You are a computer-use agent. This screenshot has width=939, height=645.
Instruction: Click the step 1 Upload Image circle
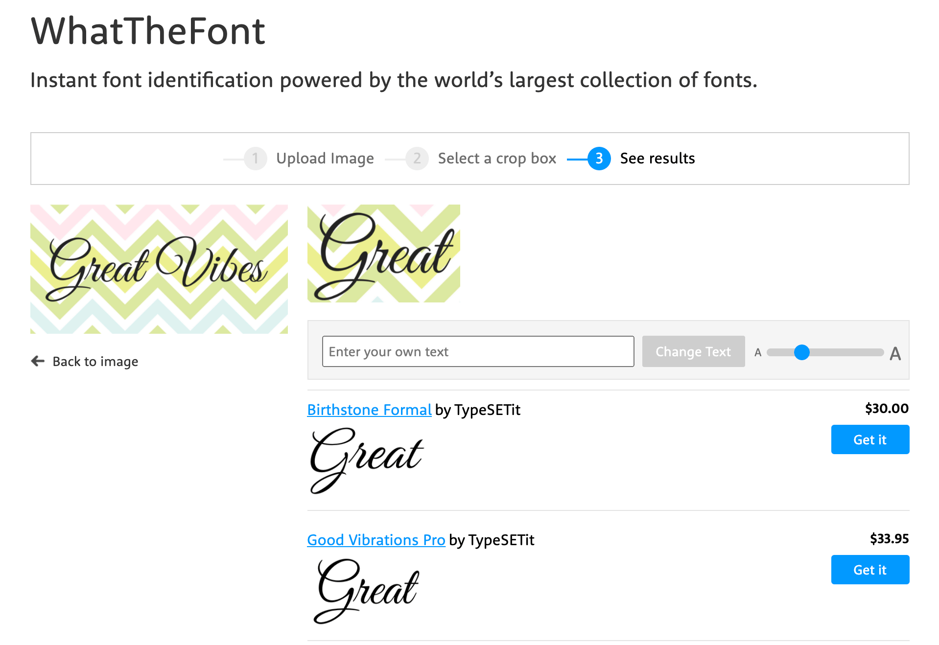pos(254,158)
